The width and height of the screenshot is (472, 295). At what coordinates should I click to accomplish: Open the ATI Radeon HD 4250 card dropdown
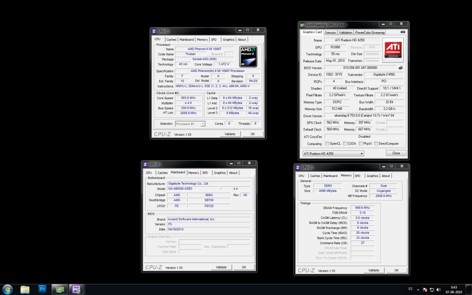333,153
